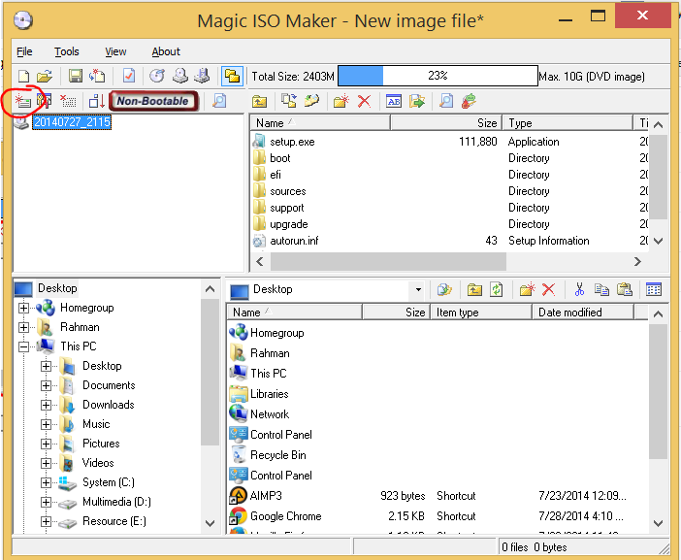Click the make image from CD icon
Image resolution: width=681 pixels, height=560 pixels.
pyautogui.click(x=180, y=76)
